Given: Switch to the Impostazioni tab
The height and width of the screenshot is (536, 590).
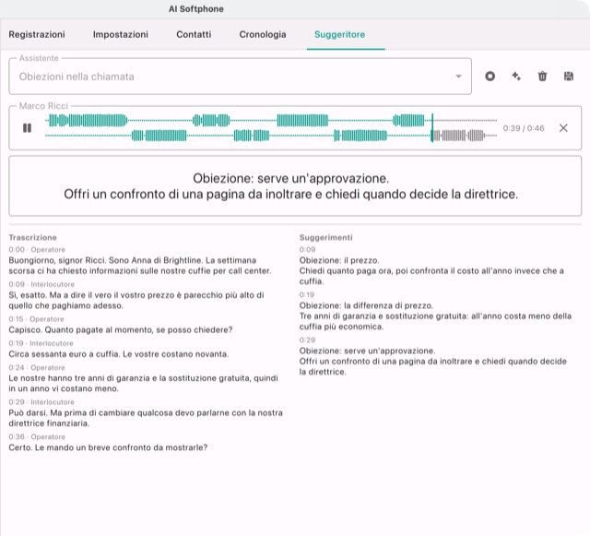Looking at the screenshot, I should click(121, 34).
